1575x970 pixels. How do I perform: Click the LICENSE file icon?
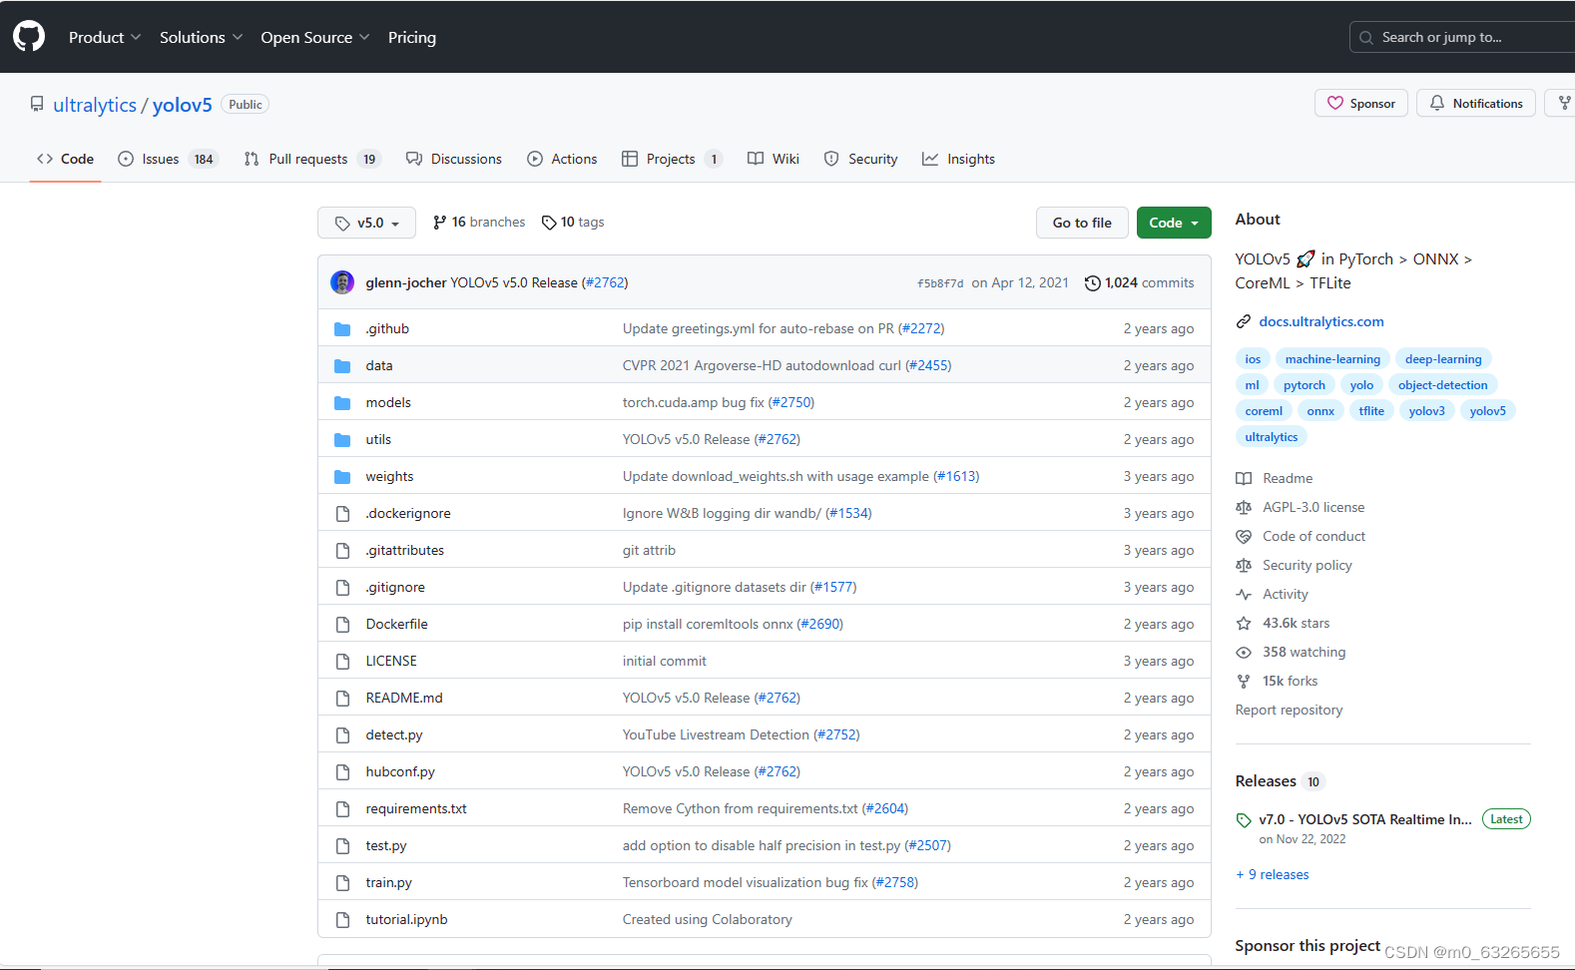click(342, 662)
